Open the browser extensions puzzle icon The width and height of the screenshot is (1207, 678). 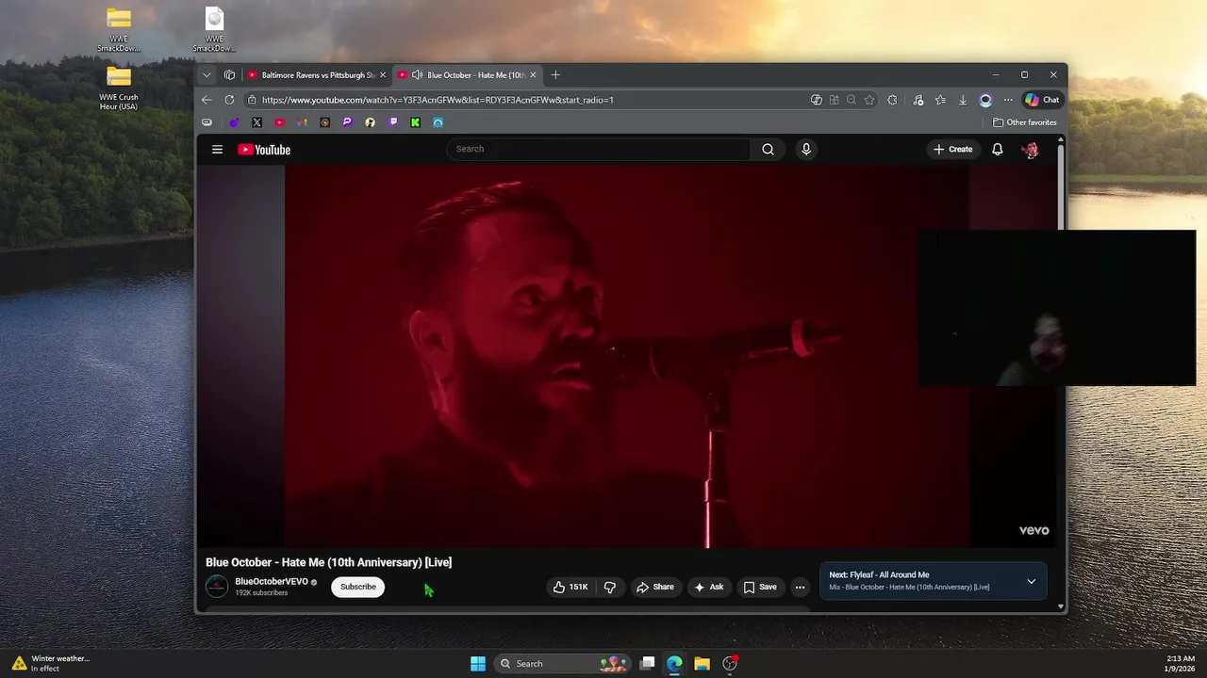pyautogui.click(x=892, y=100)
